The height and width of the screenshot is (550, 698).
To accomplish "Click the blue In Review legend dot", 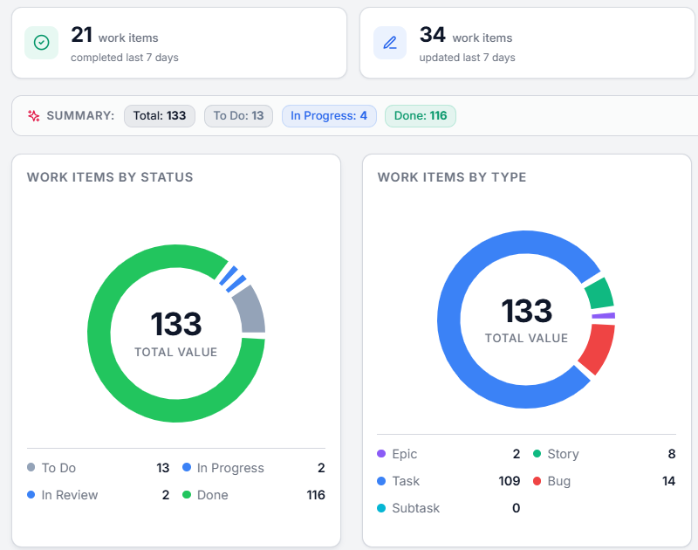I will pos(31,494).
